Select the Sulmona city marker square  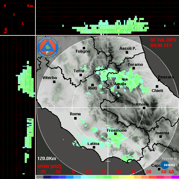pyautogui.click(x=144, y=108)
